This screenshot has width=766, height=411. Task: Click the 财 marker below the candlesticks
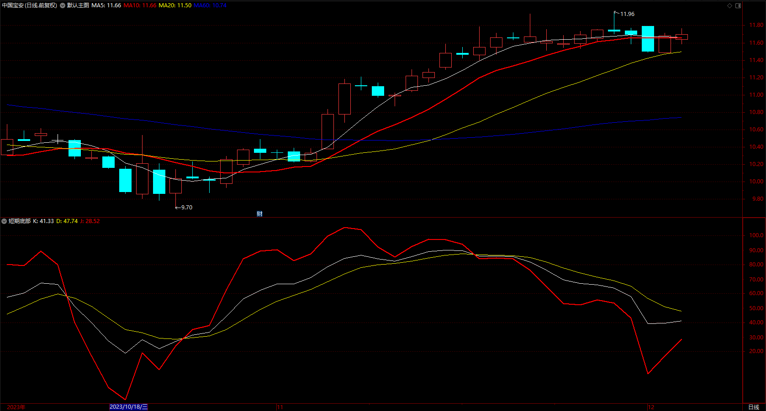[259, 214]
